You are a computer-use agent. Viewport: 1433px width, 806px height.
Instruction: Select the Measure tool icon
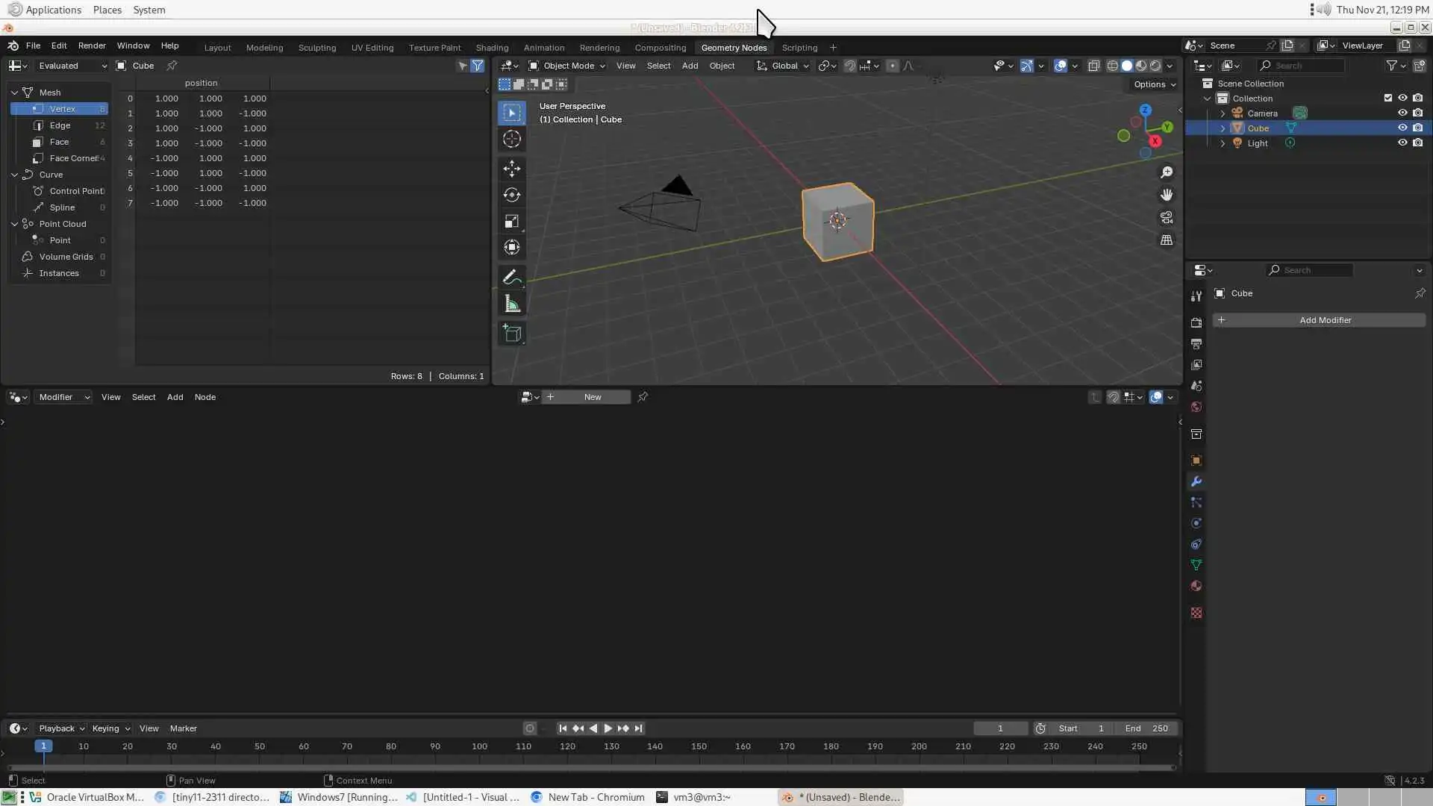(511, 304)
